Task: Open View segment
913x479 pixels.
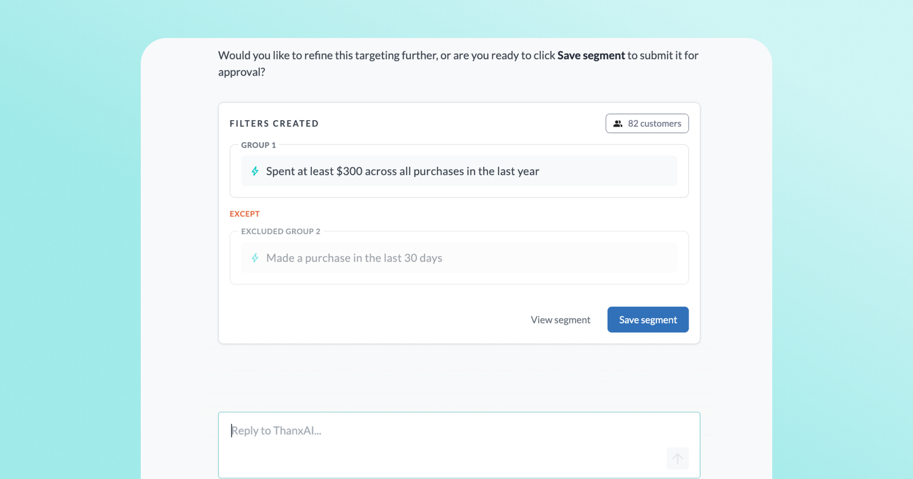Action: [x=560, y=320]
